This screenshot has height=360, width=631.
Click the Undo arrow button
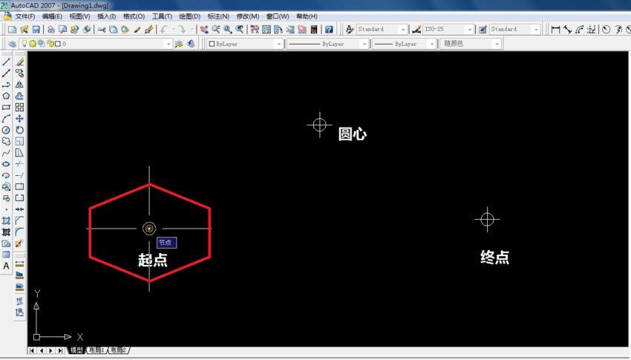point(164,30)
